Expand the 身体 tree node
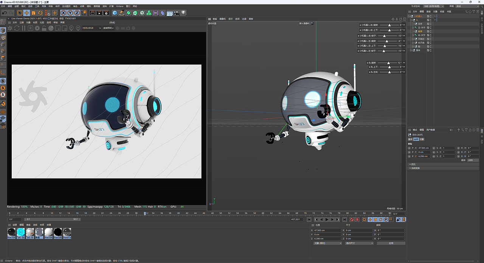 tap(411, 50)
